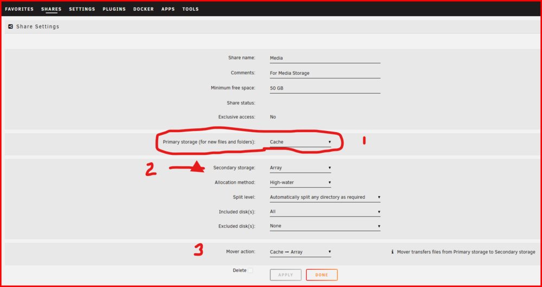Edit the Minimum free space field
542x287 pixels.
point(325,88)
